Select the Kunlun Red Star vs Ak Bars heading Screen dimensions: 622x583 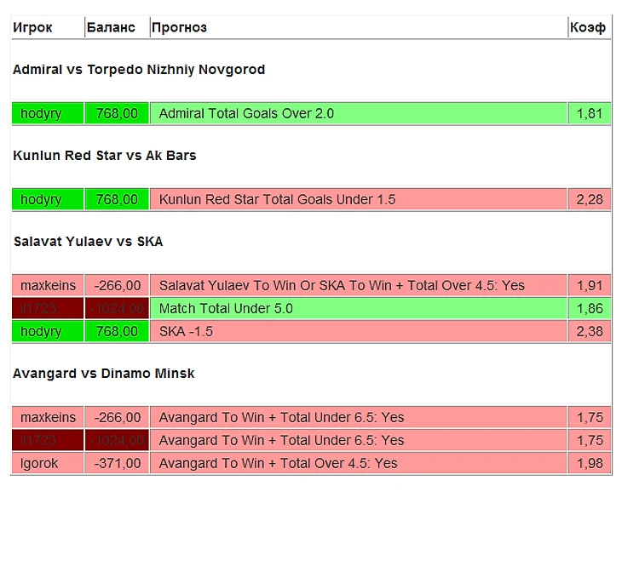click(x=104, y=156)
